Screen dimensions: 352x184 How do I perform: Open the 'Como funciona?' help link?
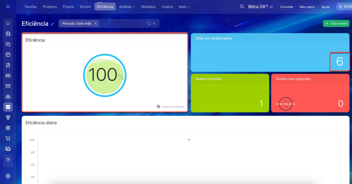170,107
